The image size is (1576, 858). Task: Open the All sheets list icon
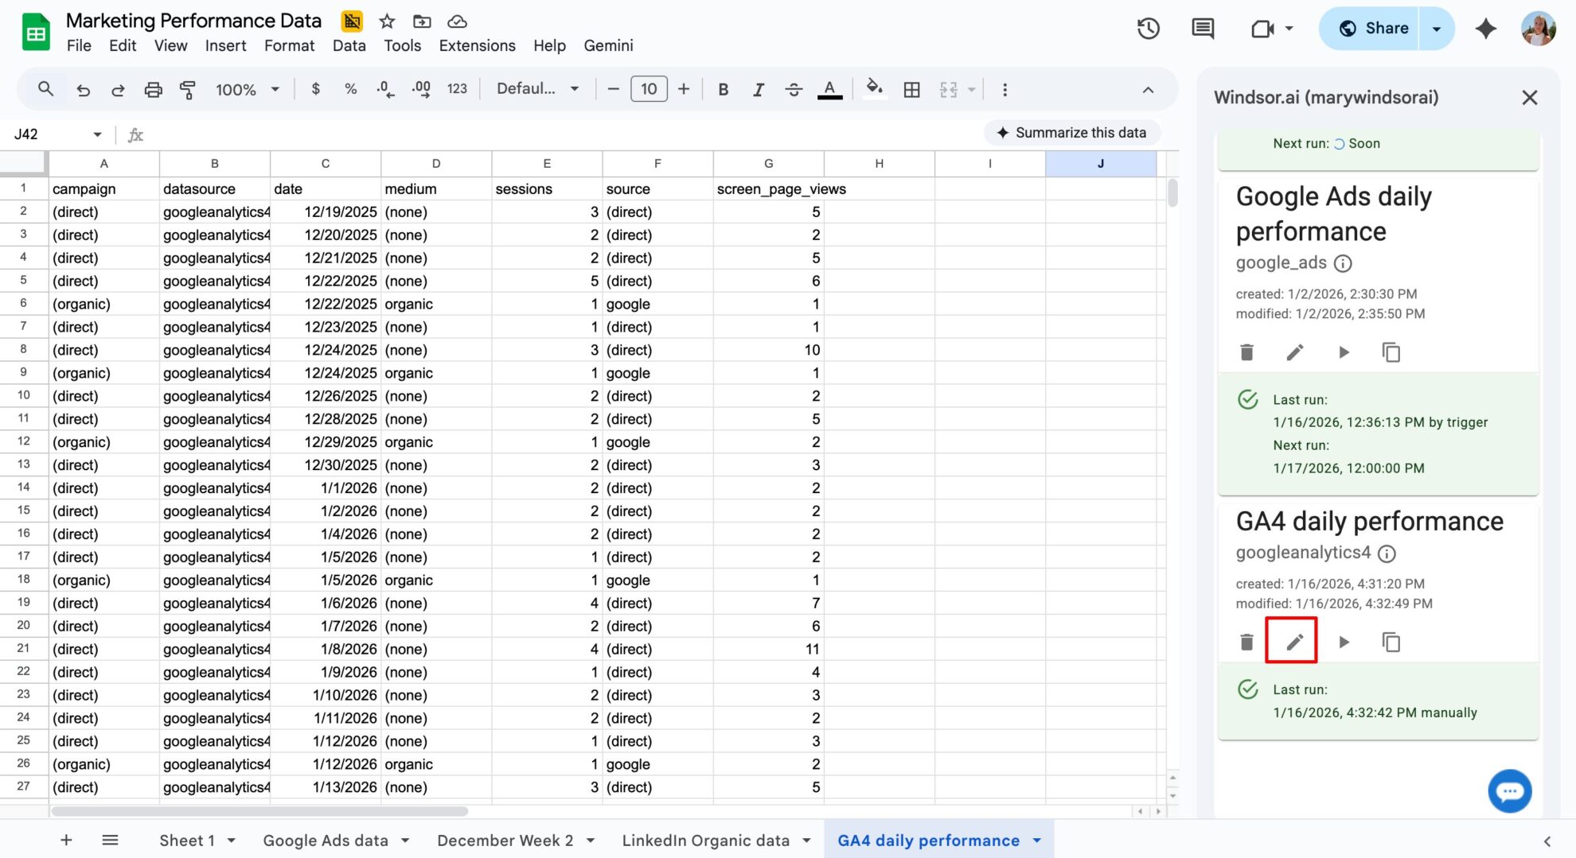pyautogui.click(x=110, y=841)
